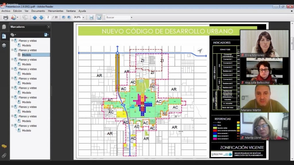This screenshot has height=165, width=294.
Task: Collapse the Marcadores panel with its arrow button
Action: click(49, 27)
